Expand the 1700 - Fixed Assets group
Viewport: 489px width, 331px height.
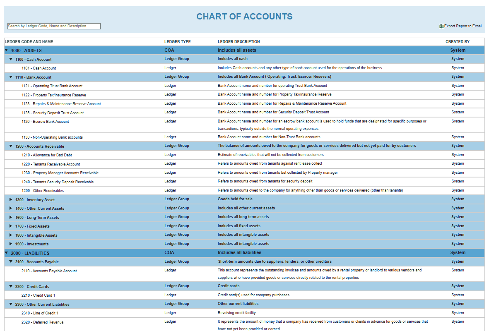click(x=11, y=226)
